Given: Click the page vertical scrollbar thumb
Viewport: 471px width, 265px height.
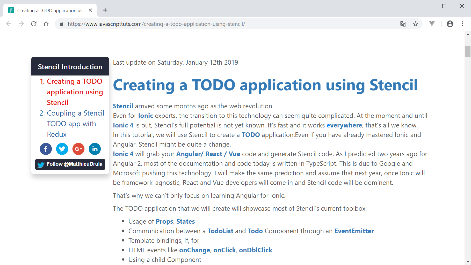Looking at the screenshot, I should point(468,51).
